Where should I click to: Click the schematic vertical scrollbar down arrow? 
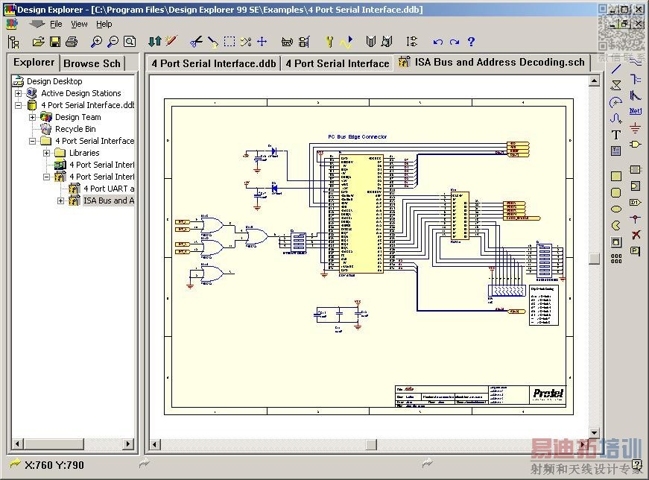(x=595, y=433)
